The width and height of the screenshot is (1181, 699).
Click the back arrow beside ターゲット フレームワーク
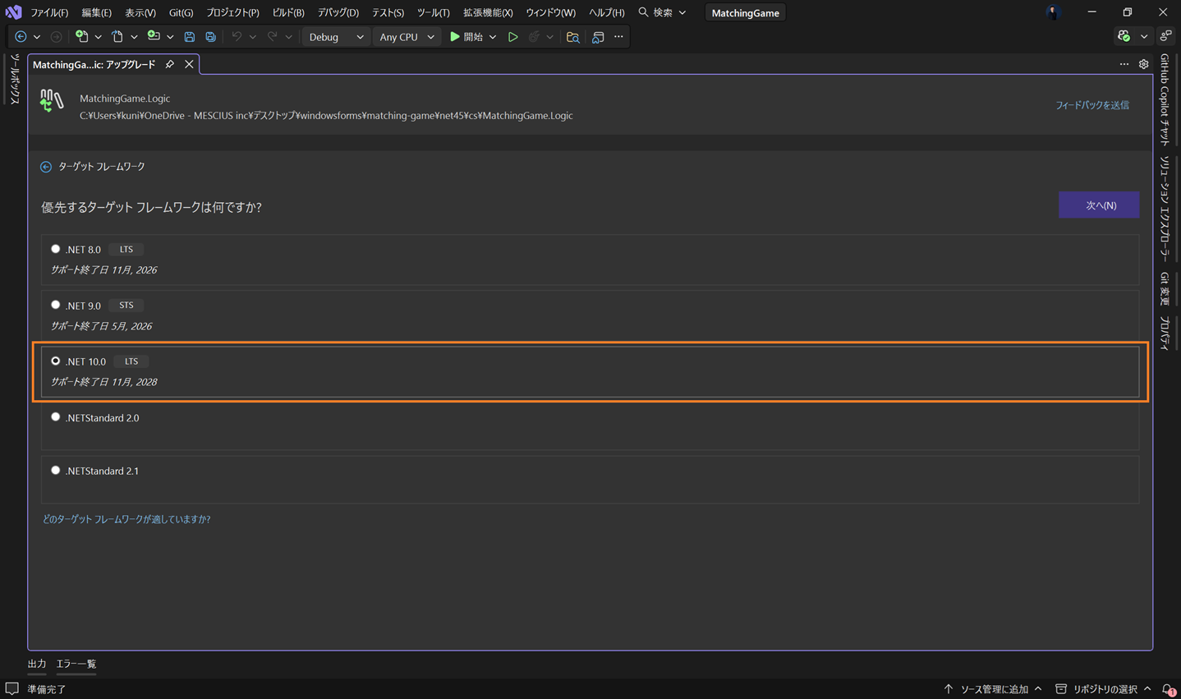tap(46, 167)
